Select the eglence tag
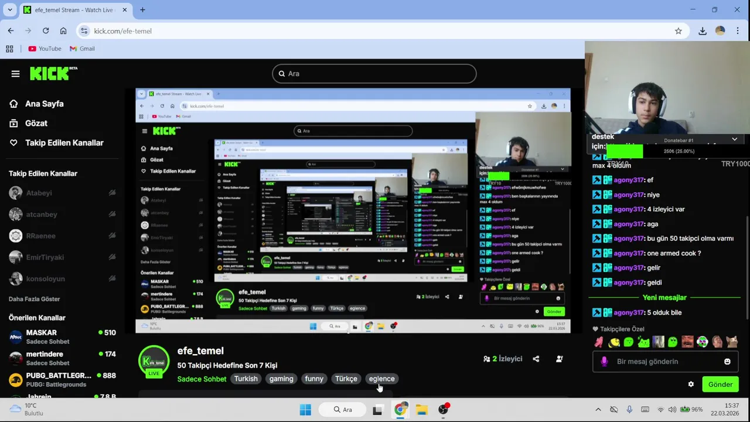 382,379
